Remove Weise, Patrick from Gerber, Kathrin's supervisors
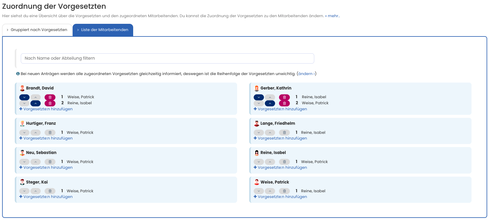 (284, 103)
